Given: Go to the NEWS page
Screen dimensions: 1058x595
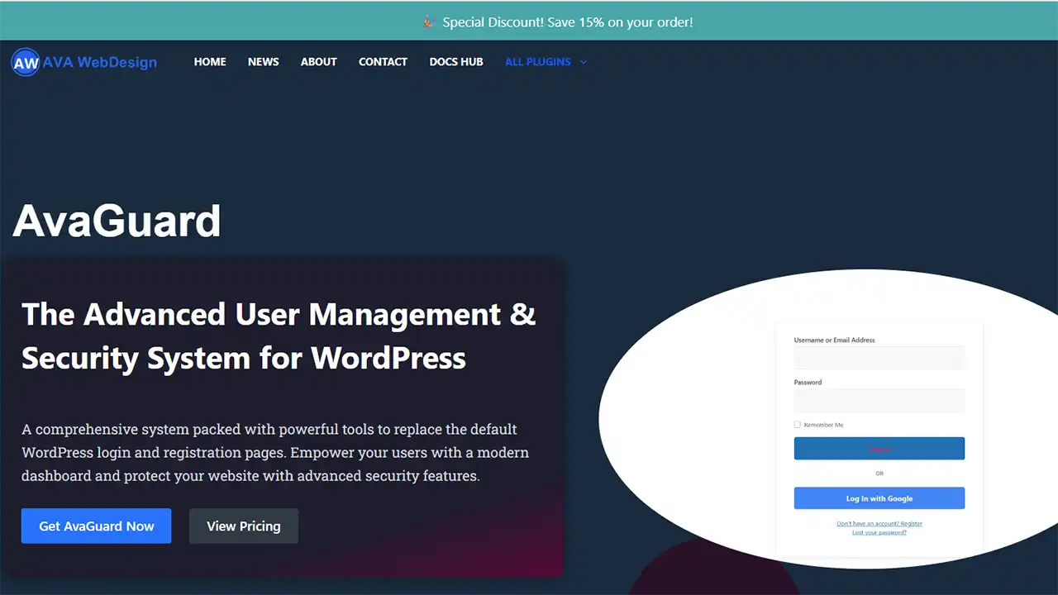Looking at the screenshot, I should click(263, 62).
